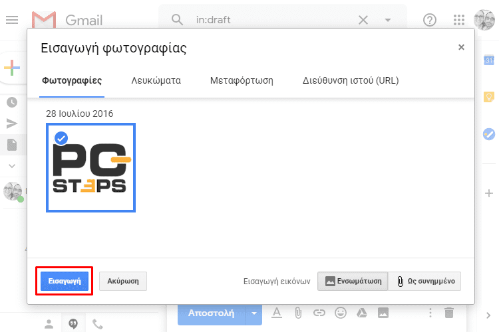Open text formatting options A icon
The image size is (499, 332).
click(x=277, y=313)
